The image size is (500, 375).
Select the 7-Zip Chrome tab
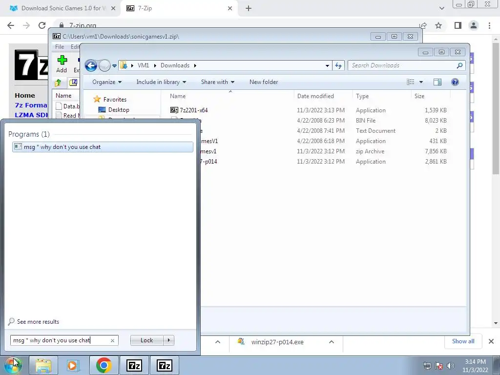179,8
